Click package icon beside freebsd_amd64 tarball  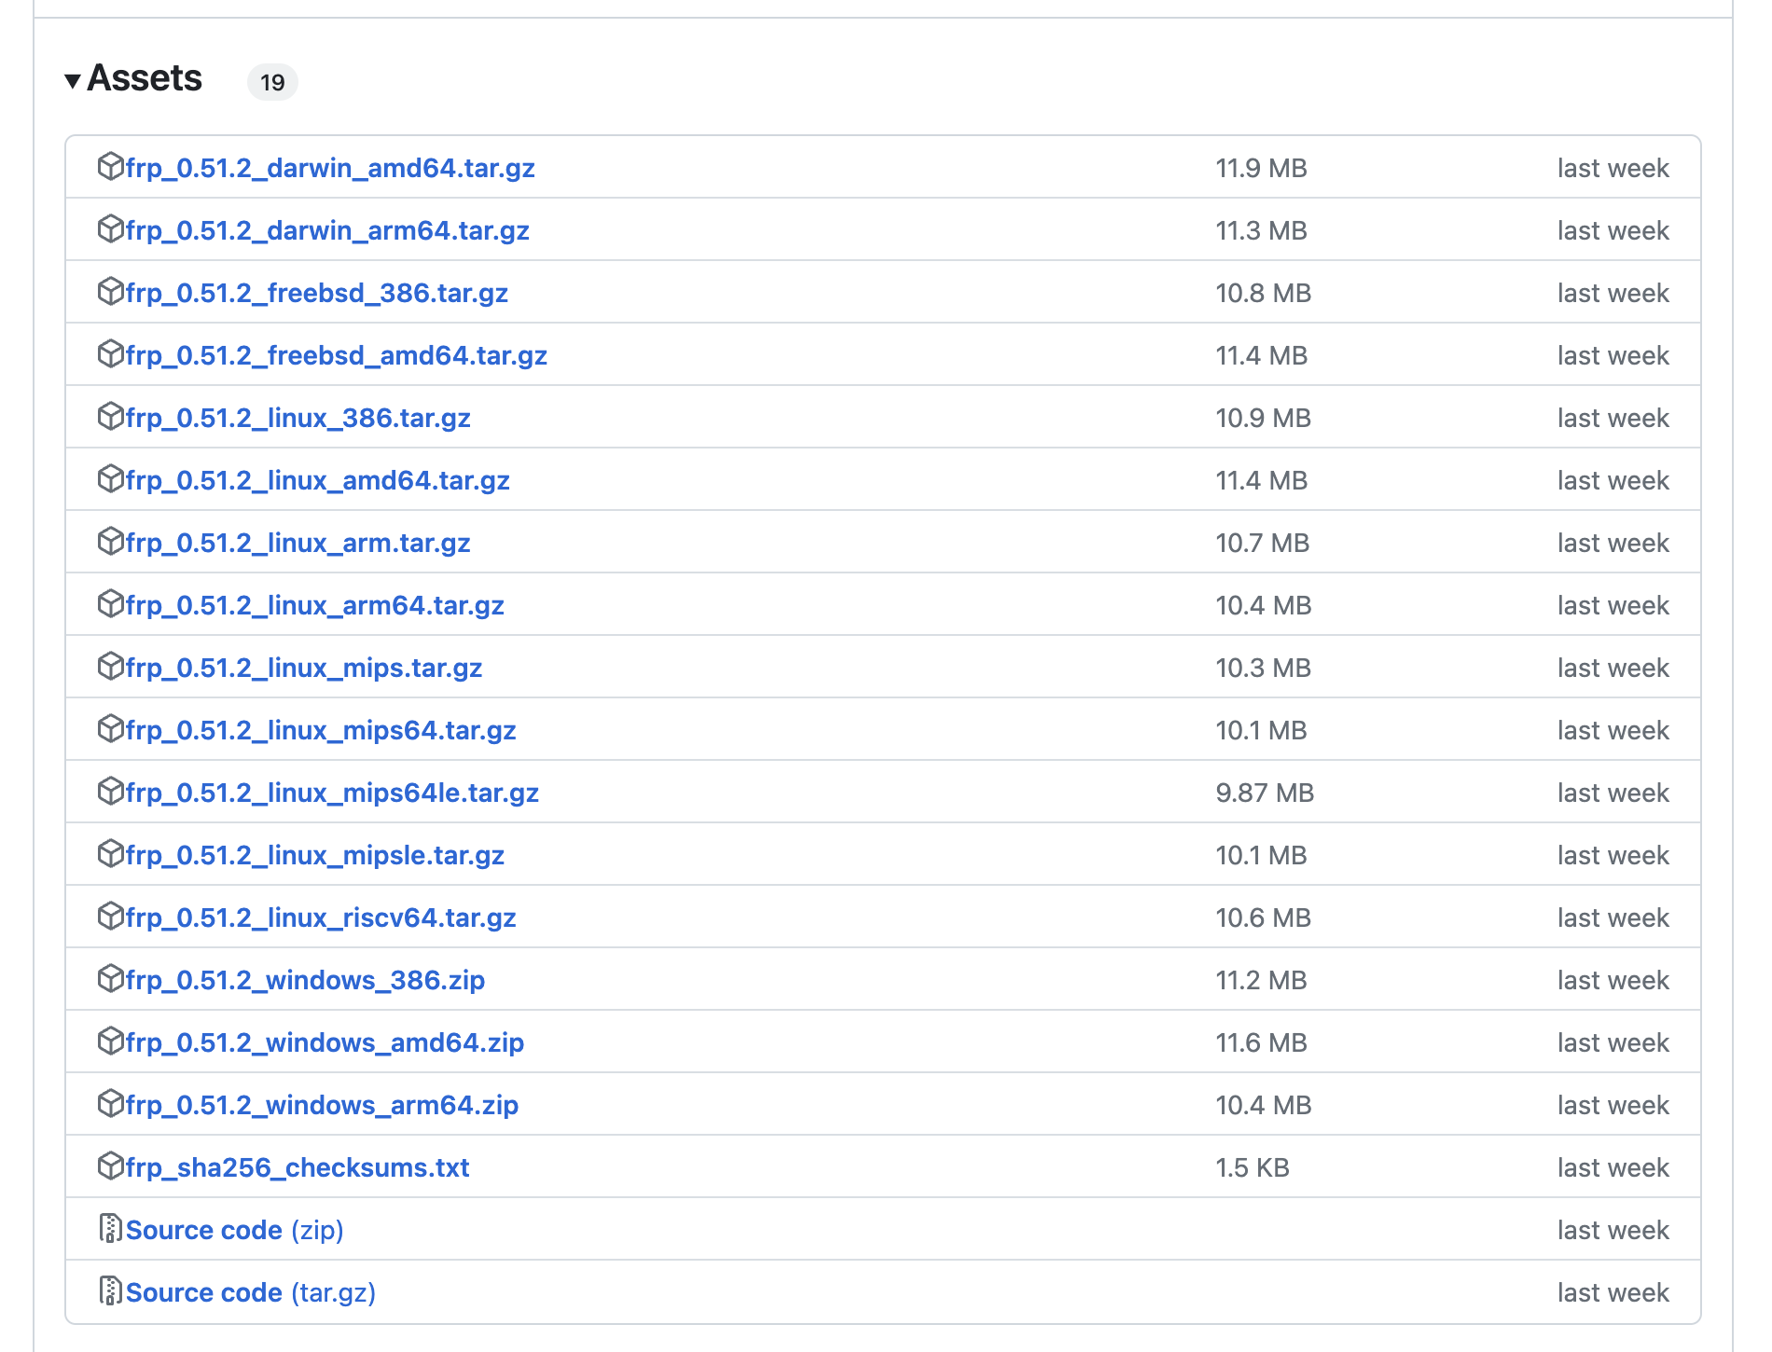click(x=111, y=353)
